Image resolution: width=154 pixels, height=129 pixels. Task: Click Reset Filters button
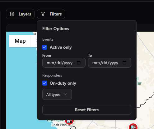pyautogui.click(x=87, y=110)
